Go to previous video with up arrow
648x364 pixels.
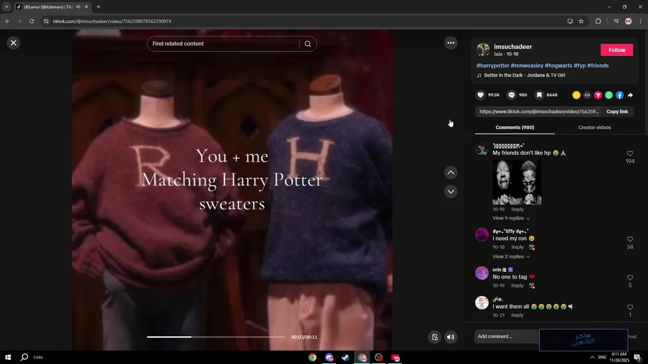click(451, 173)
